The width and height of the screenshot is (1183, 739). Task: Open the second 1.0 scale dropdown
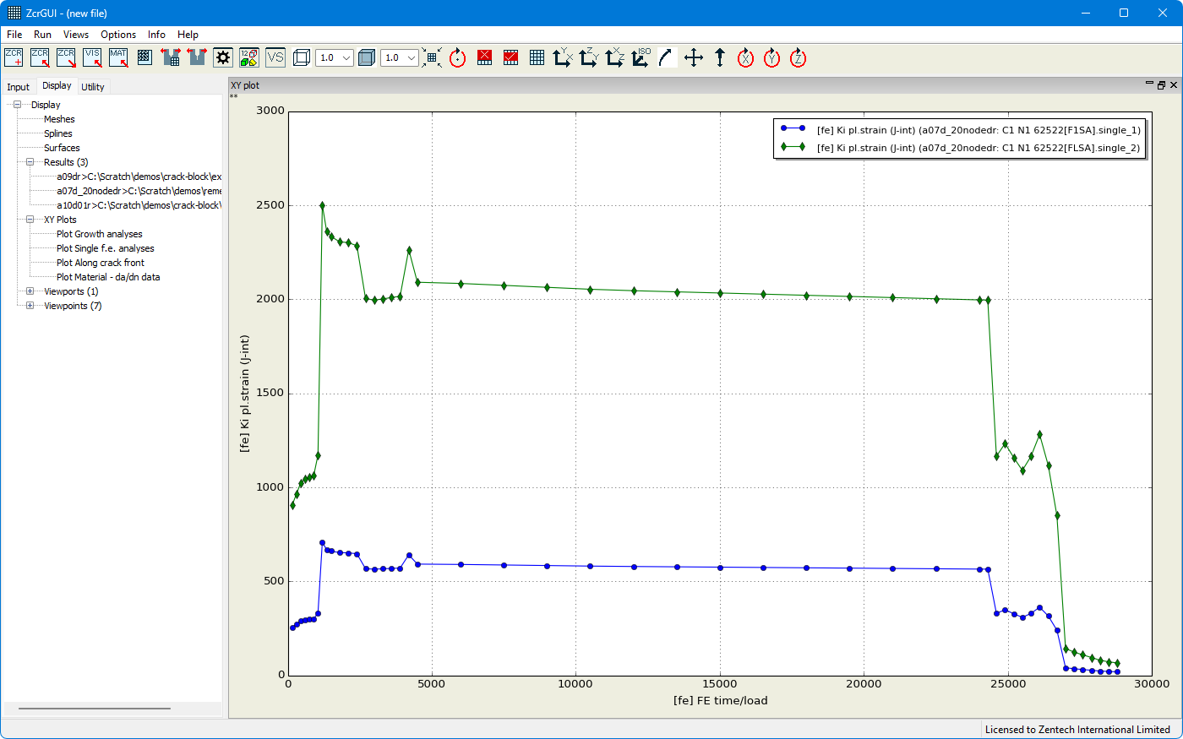pos(400,57)
